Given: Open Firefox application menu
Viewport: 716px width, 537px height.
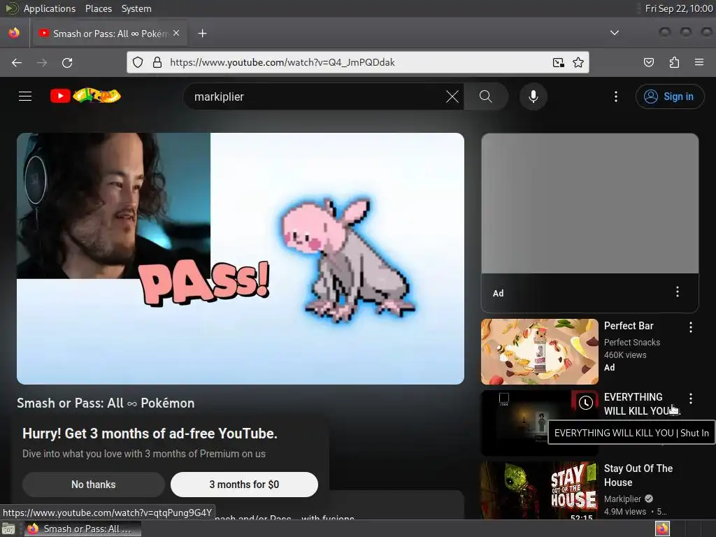Looking at the screenshot, I should 699,62.
